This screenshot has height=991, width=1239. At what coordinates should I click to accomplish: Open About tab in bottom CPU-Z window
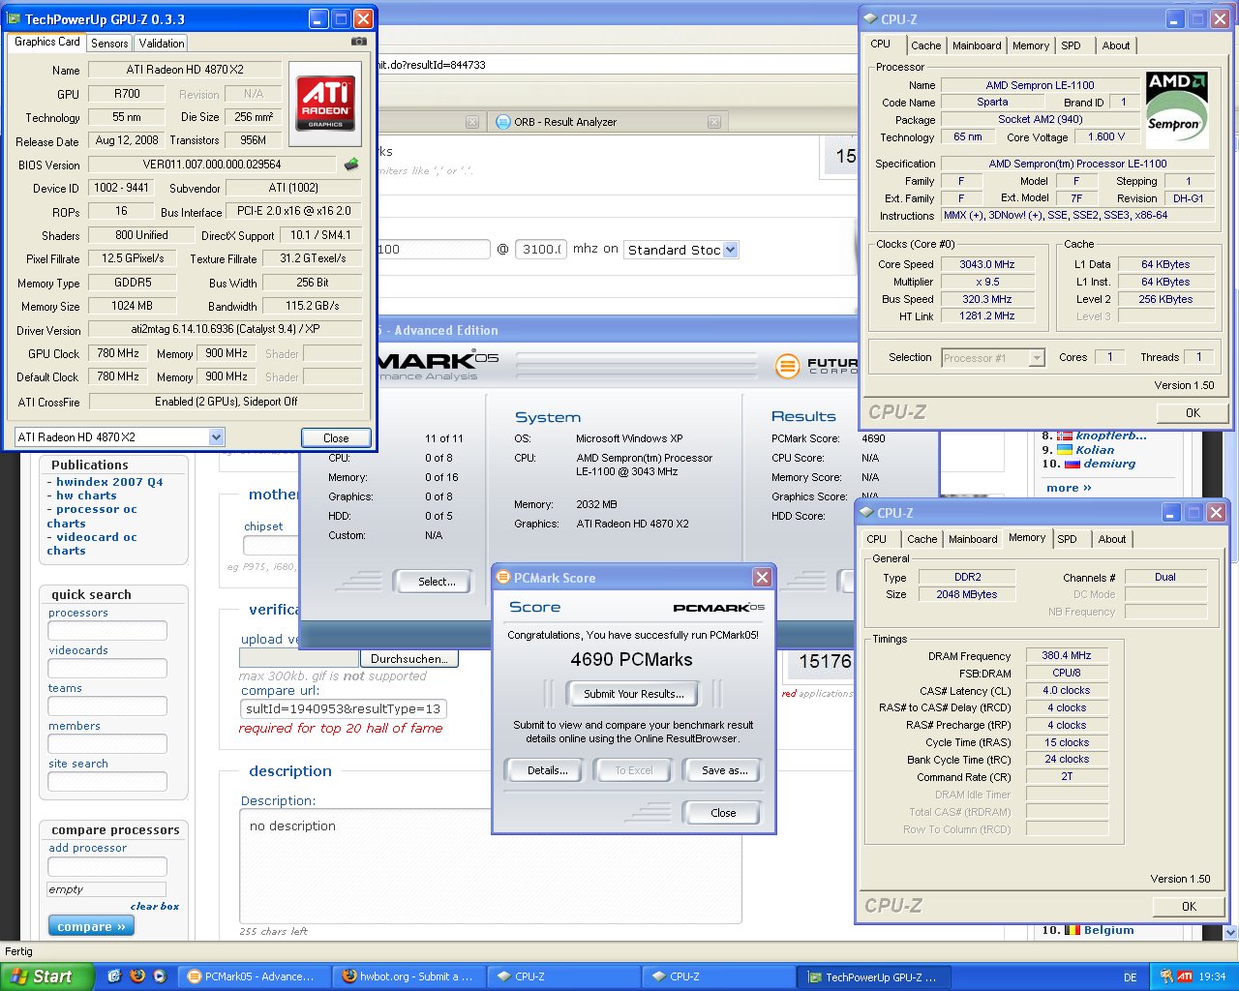click(1112, 539)
